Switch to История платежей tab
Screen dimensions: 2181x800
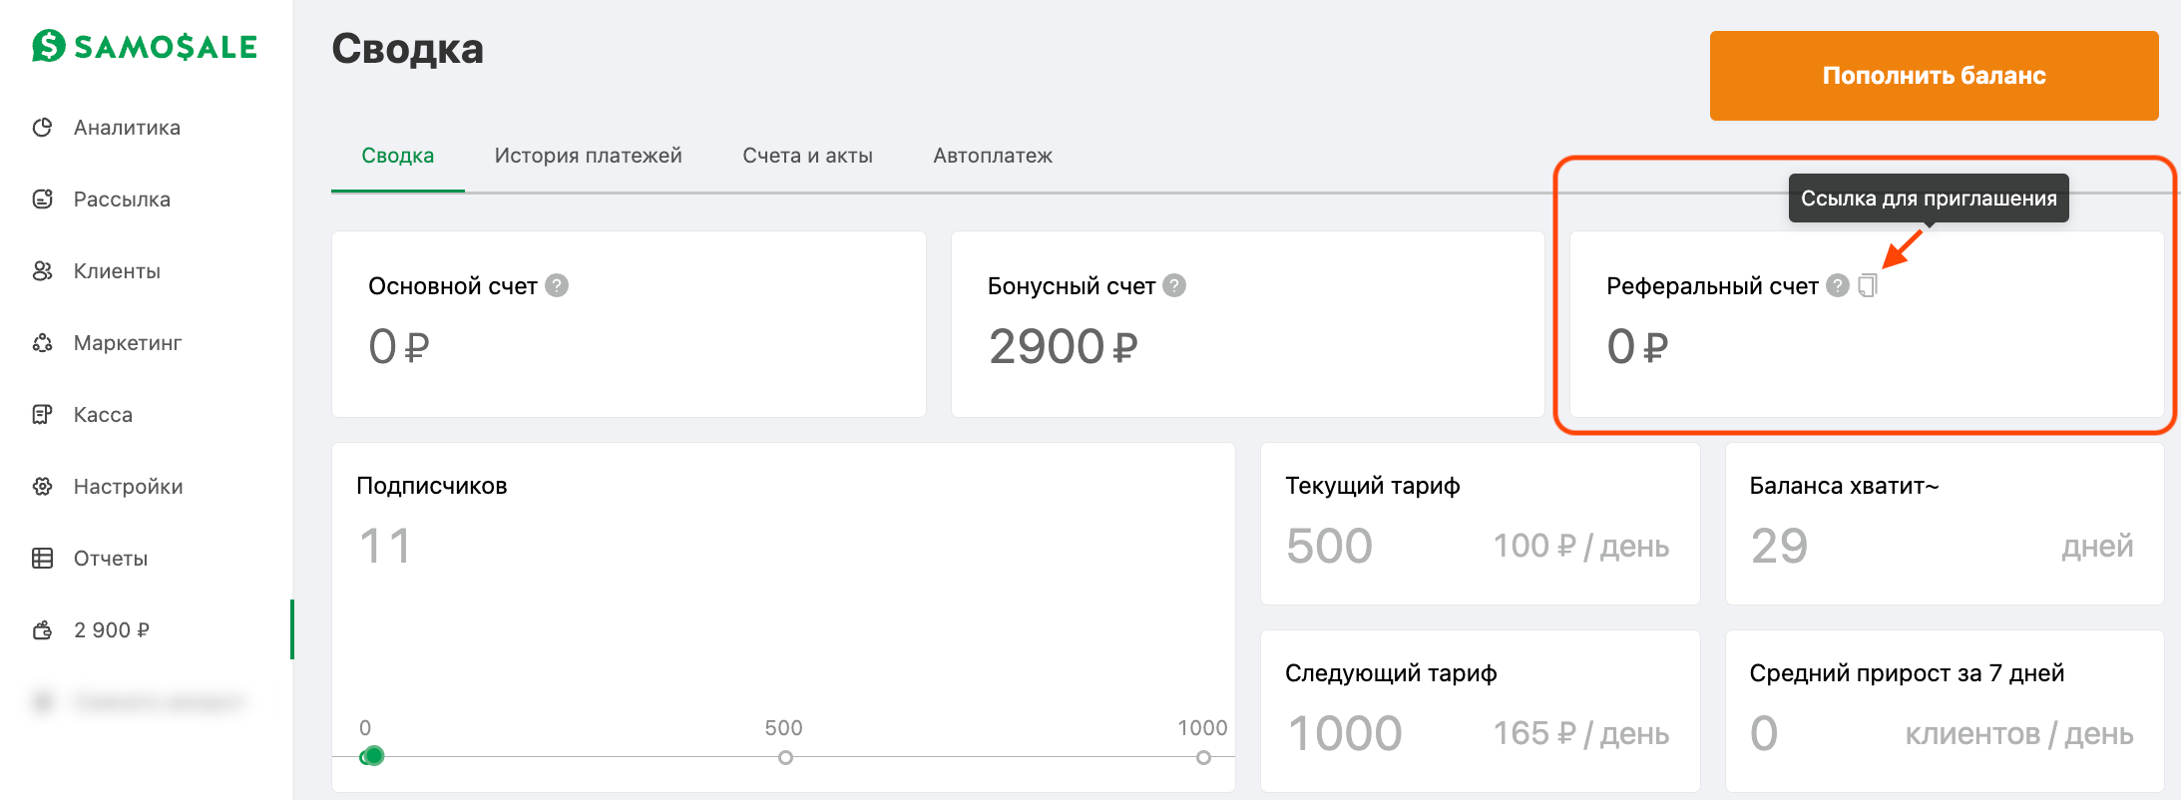[589, 156]
